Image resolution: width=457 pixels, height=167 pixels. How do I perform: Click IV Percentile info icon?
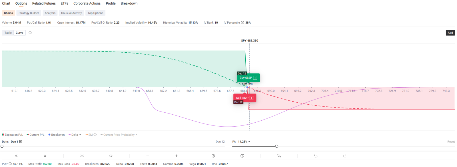point(242,22)
